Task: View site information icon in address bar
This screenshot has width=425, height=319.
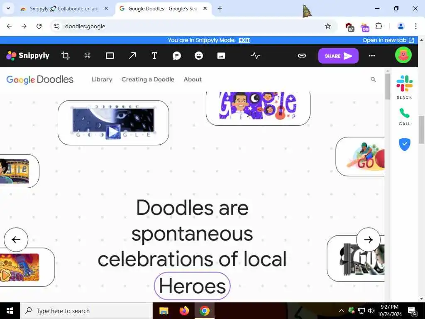Action: click(x=56, y=26)
